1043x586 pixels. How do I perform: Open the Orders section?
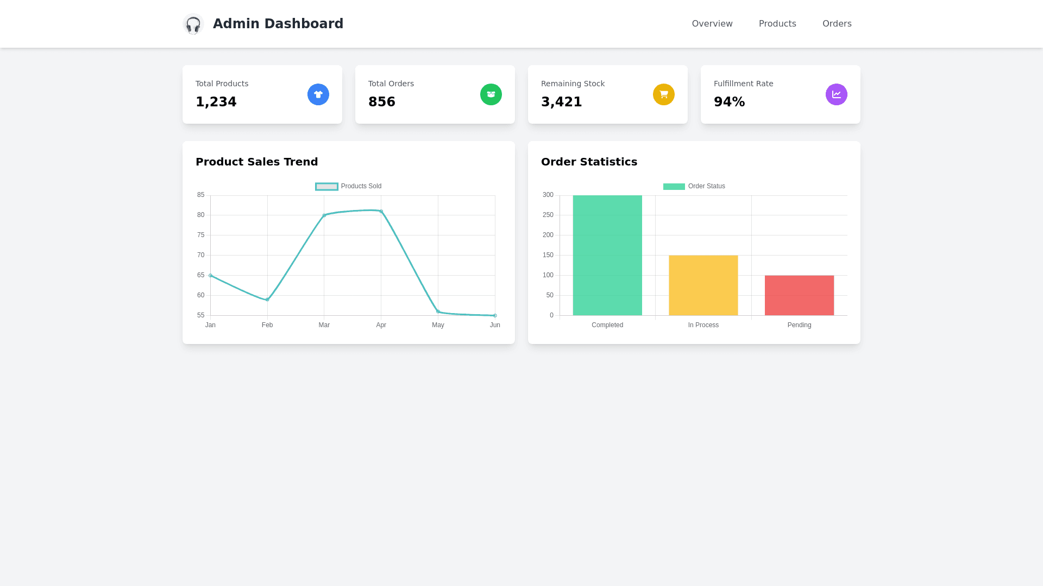coord(837,23)
